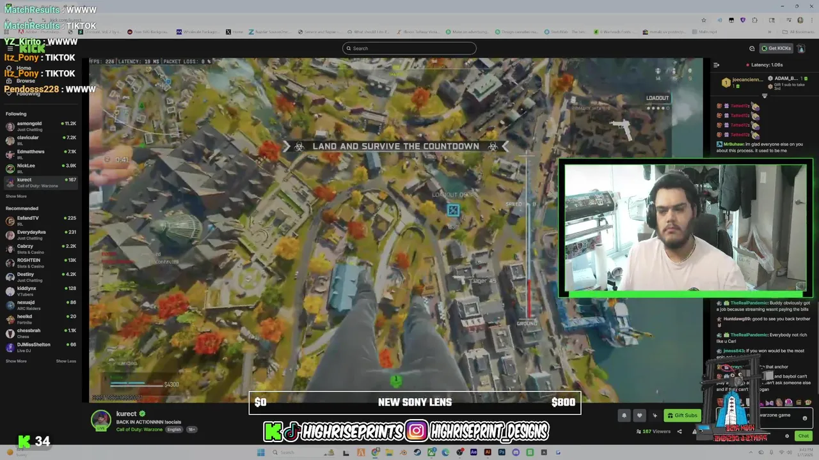Click asmongold's avatar icon
Image resolution: width=819 pixels, height=460 pixels.
point(10,126)
